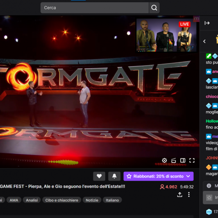Image resolution: width=218 pixels, height=218 pixels.
Task: Create a clip with clapperboard icon
Action: (x=174, y=160)
